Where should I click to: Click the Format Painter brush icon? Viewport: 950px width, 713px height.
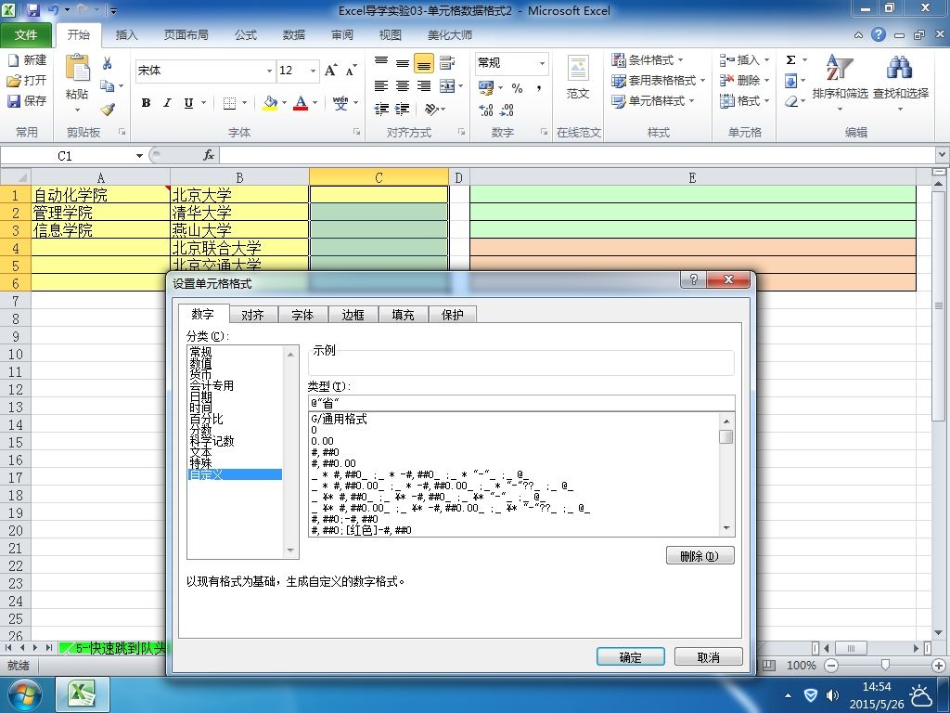(108, 110)
